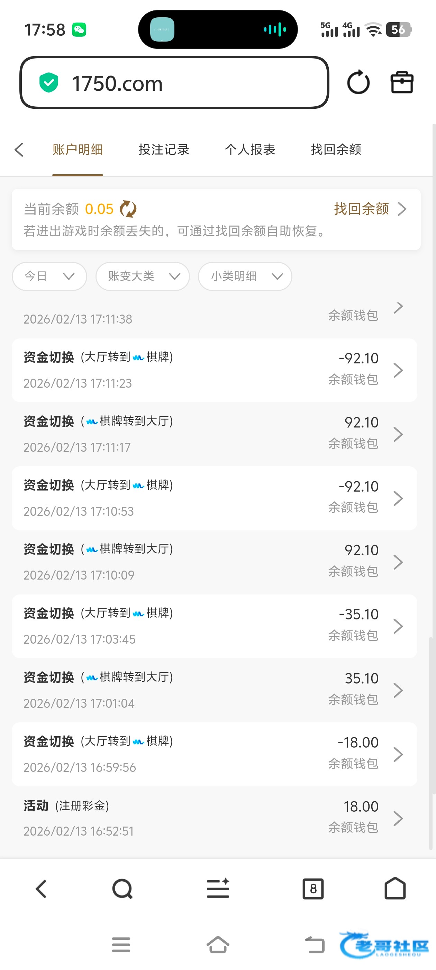Screen dimensions: 436x970
Task: Tap the page reload icon
Action: 358,82
